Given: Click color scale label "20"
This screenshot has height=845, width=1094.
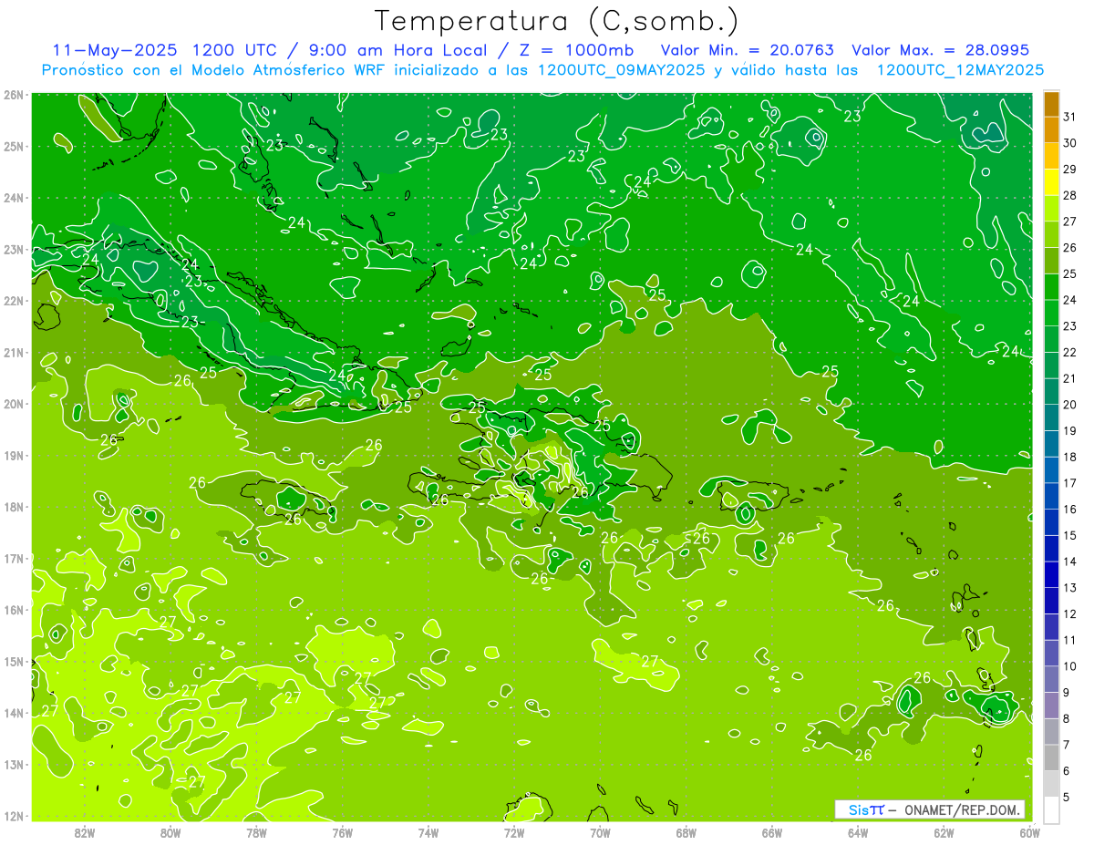Looking at the screenshot, I should click(1069, 405).
